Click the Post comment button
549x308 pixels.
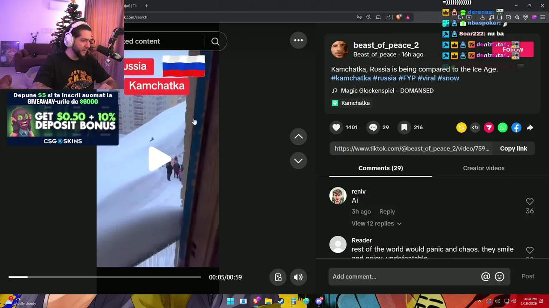tap(528, 276)
